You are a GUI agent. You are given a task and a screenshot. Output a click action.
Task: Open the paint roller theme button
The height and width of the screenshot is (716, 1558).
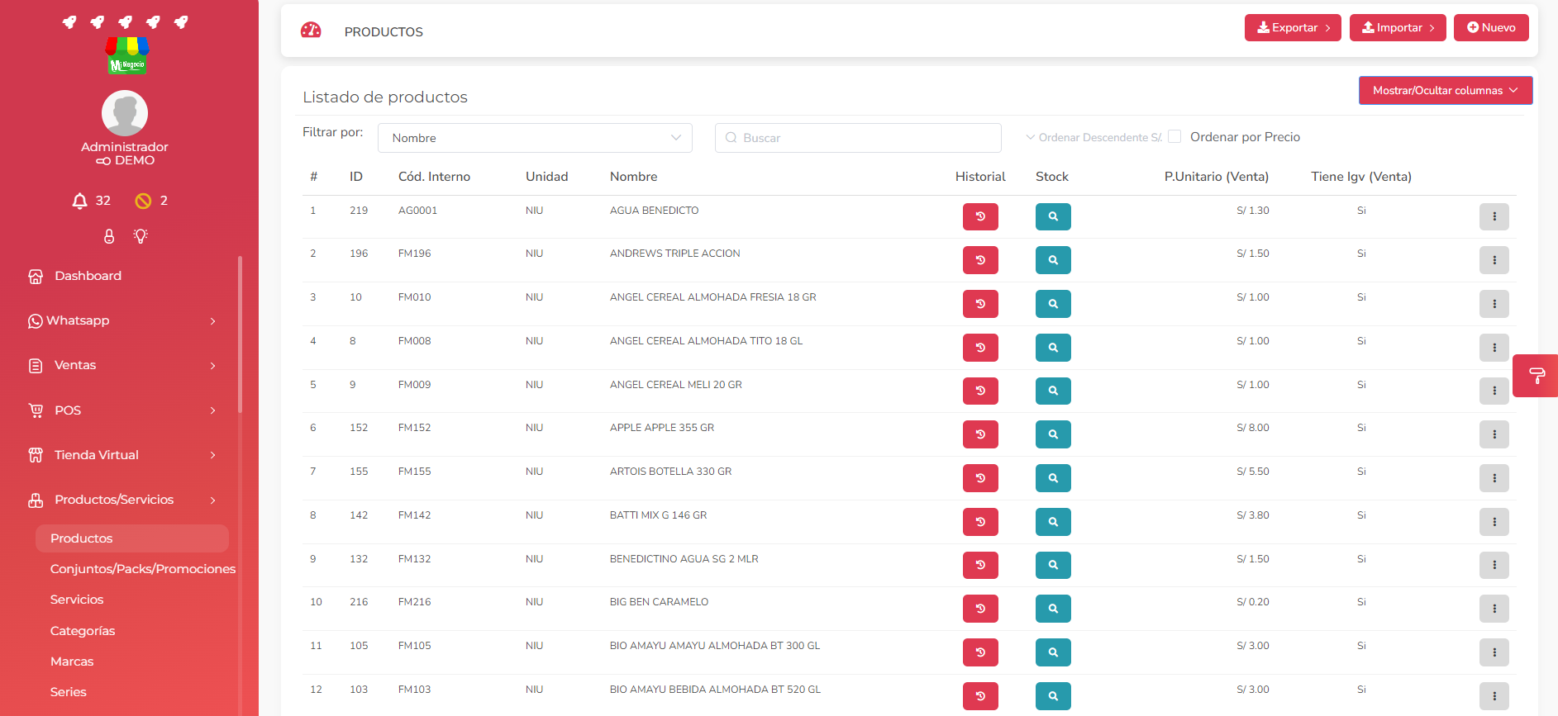tap(1537, 376)
